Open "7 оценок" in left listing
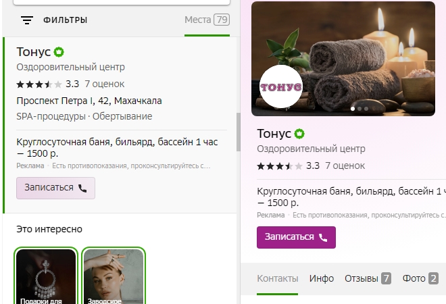Viewport: 446px width, 304px height. pos(105,84)
